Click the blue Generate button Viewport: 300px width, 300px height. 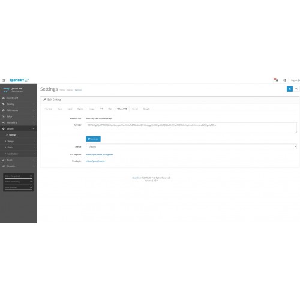[93, 139]
